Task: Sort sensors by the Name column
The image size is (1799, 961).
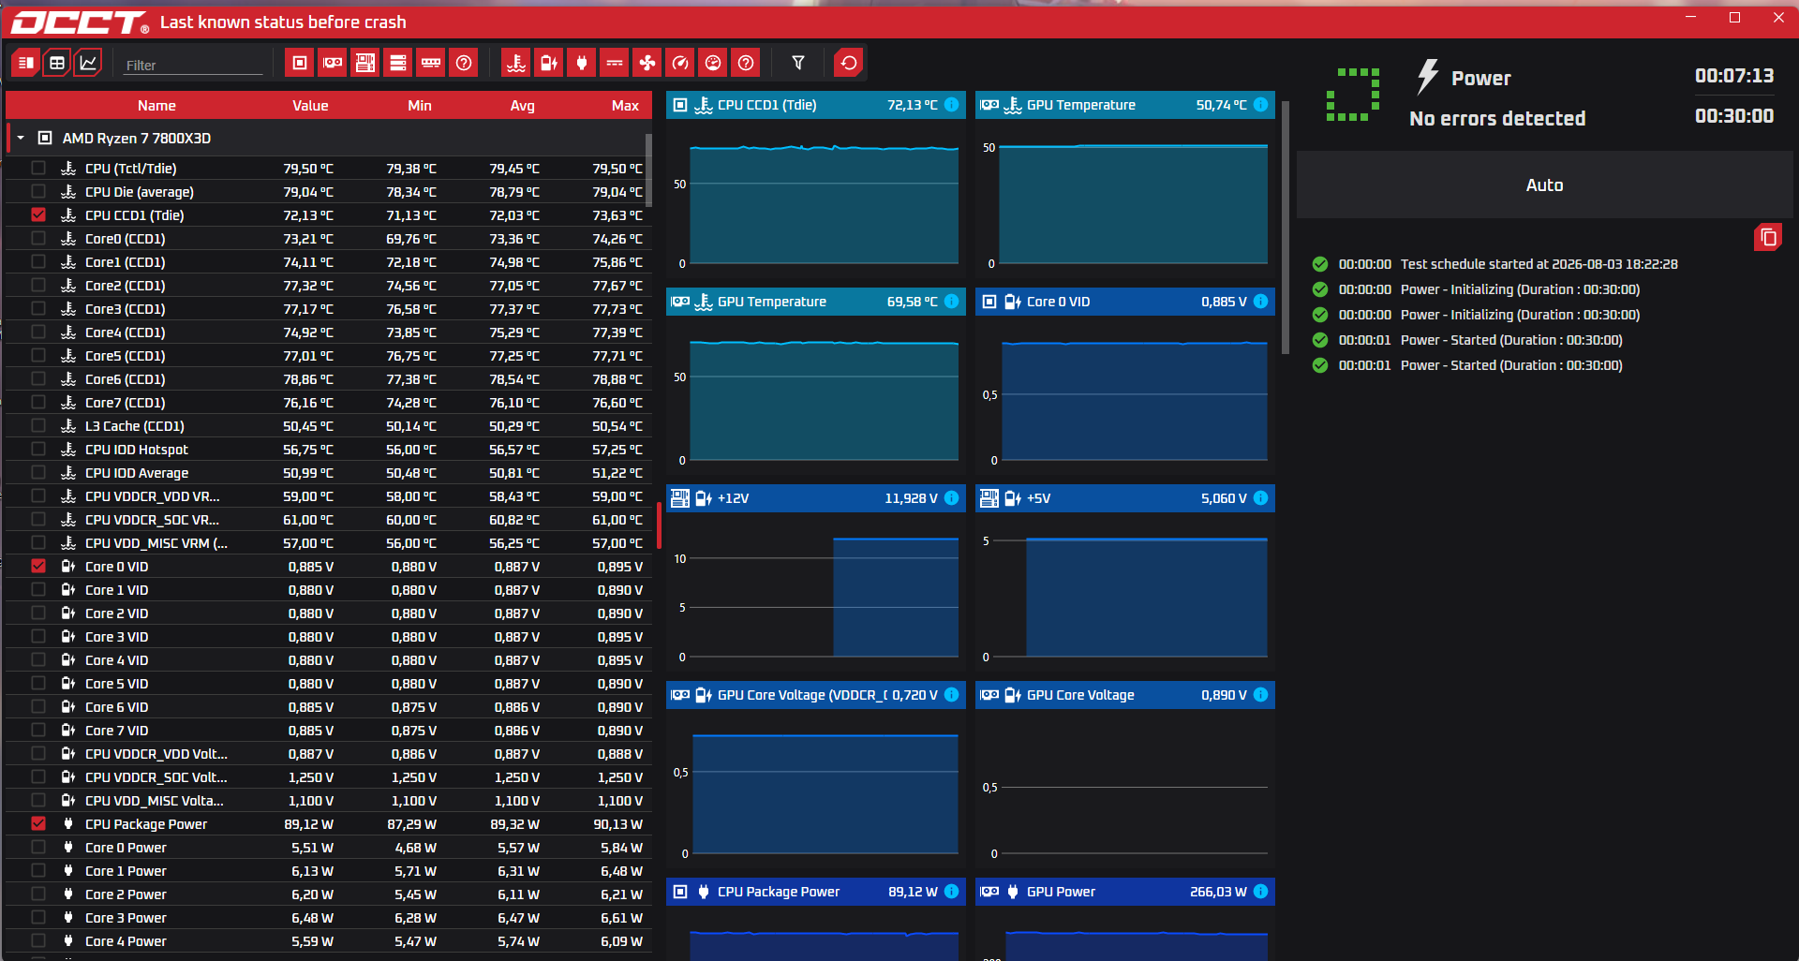Action: 156,106
